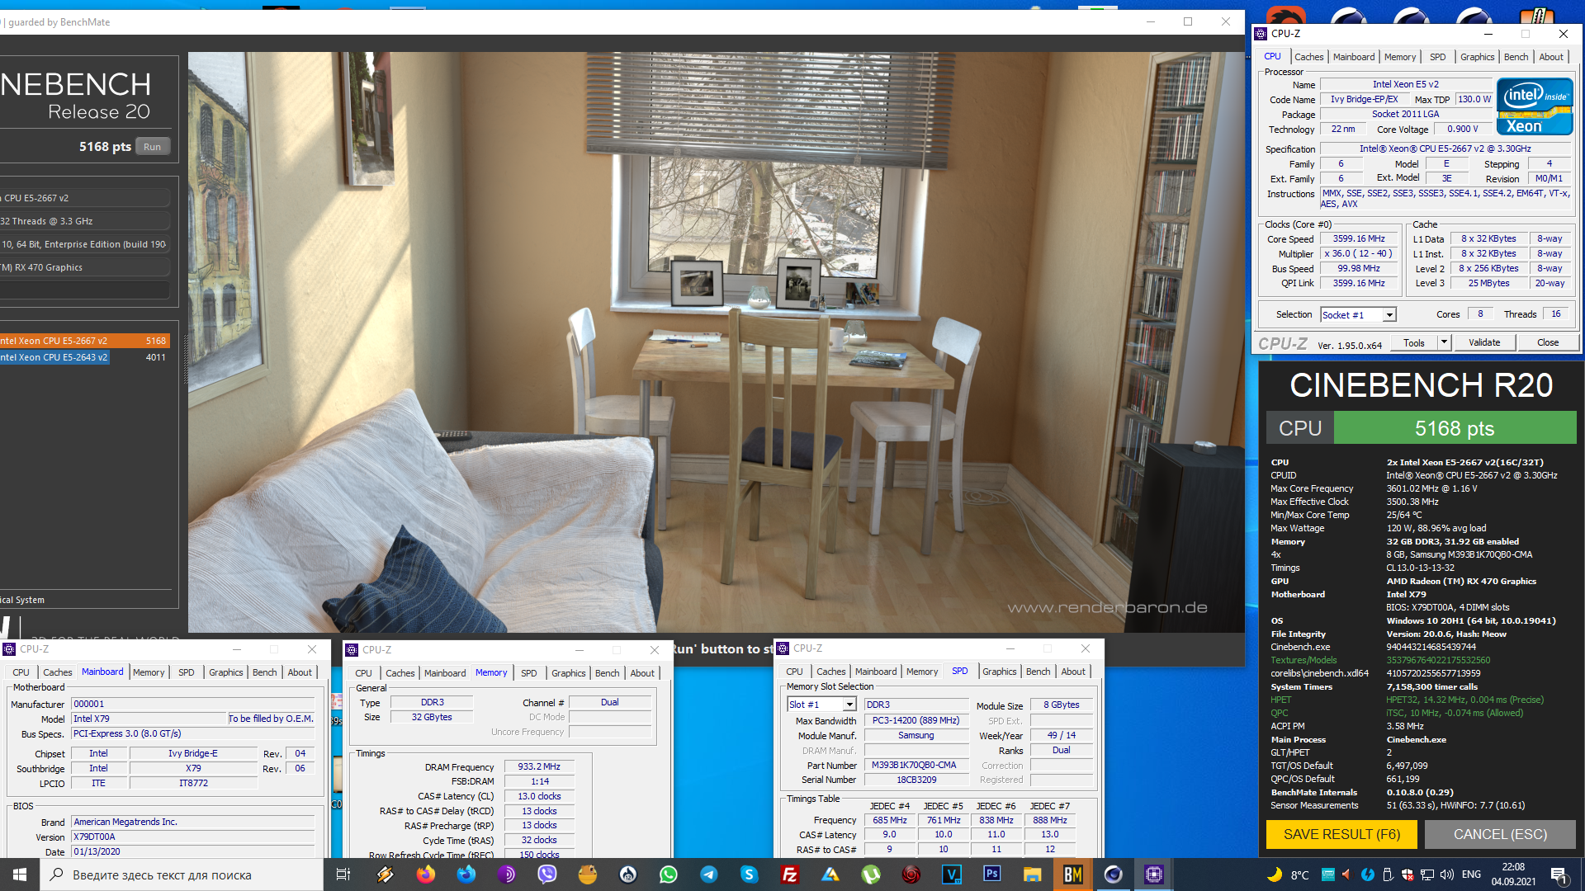Launch Photoshop from the taskbar
The height and width of the screenshot is (891, 1585).
[x=992, y=874]
